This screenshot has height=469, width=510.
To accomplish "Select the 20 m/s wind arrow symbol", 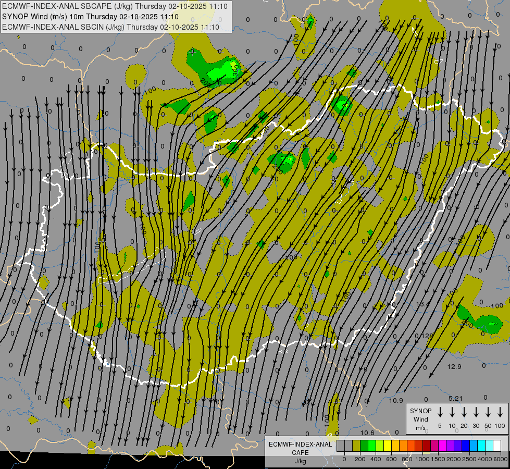I will pos(464,413).
